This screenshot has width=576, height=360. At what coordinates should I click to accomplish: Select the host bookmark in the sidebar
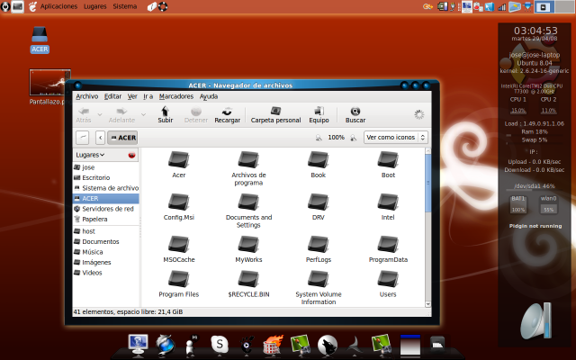click(x=106, y=231)
